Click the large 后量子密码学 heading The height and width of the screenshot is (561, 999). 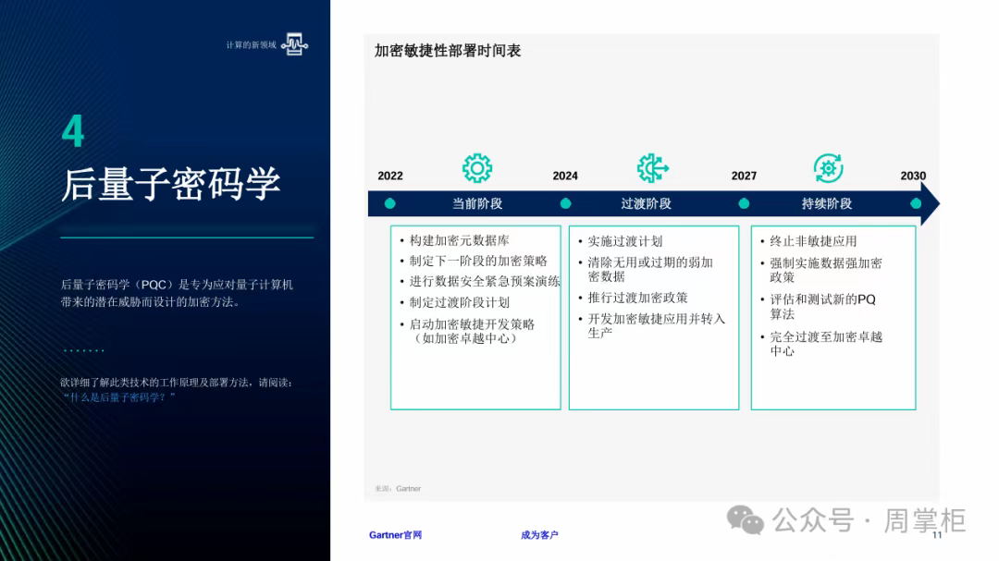(x=171, y=183)
